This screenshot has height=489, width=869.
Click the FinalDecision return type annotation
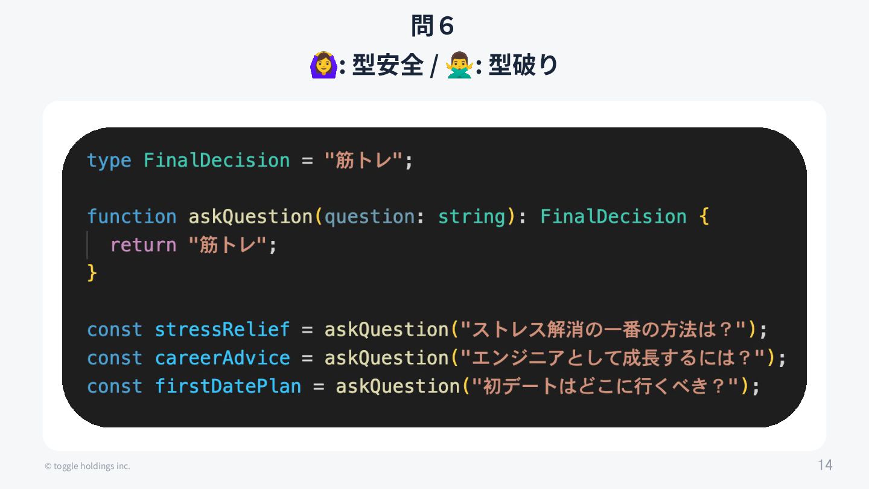click(x=613, y=217)
